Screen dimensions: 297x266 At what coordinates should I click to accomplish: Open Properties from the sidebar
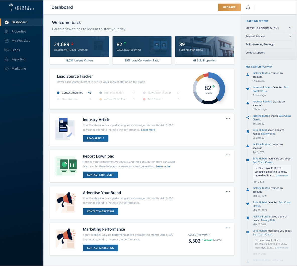[22, 31]
